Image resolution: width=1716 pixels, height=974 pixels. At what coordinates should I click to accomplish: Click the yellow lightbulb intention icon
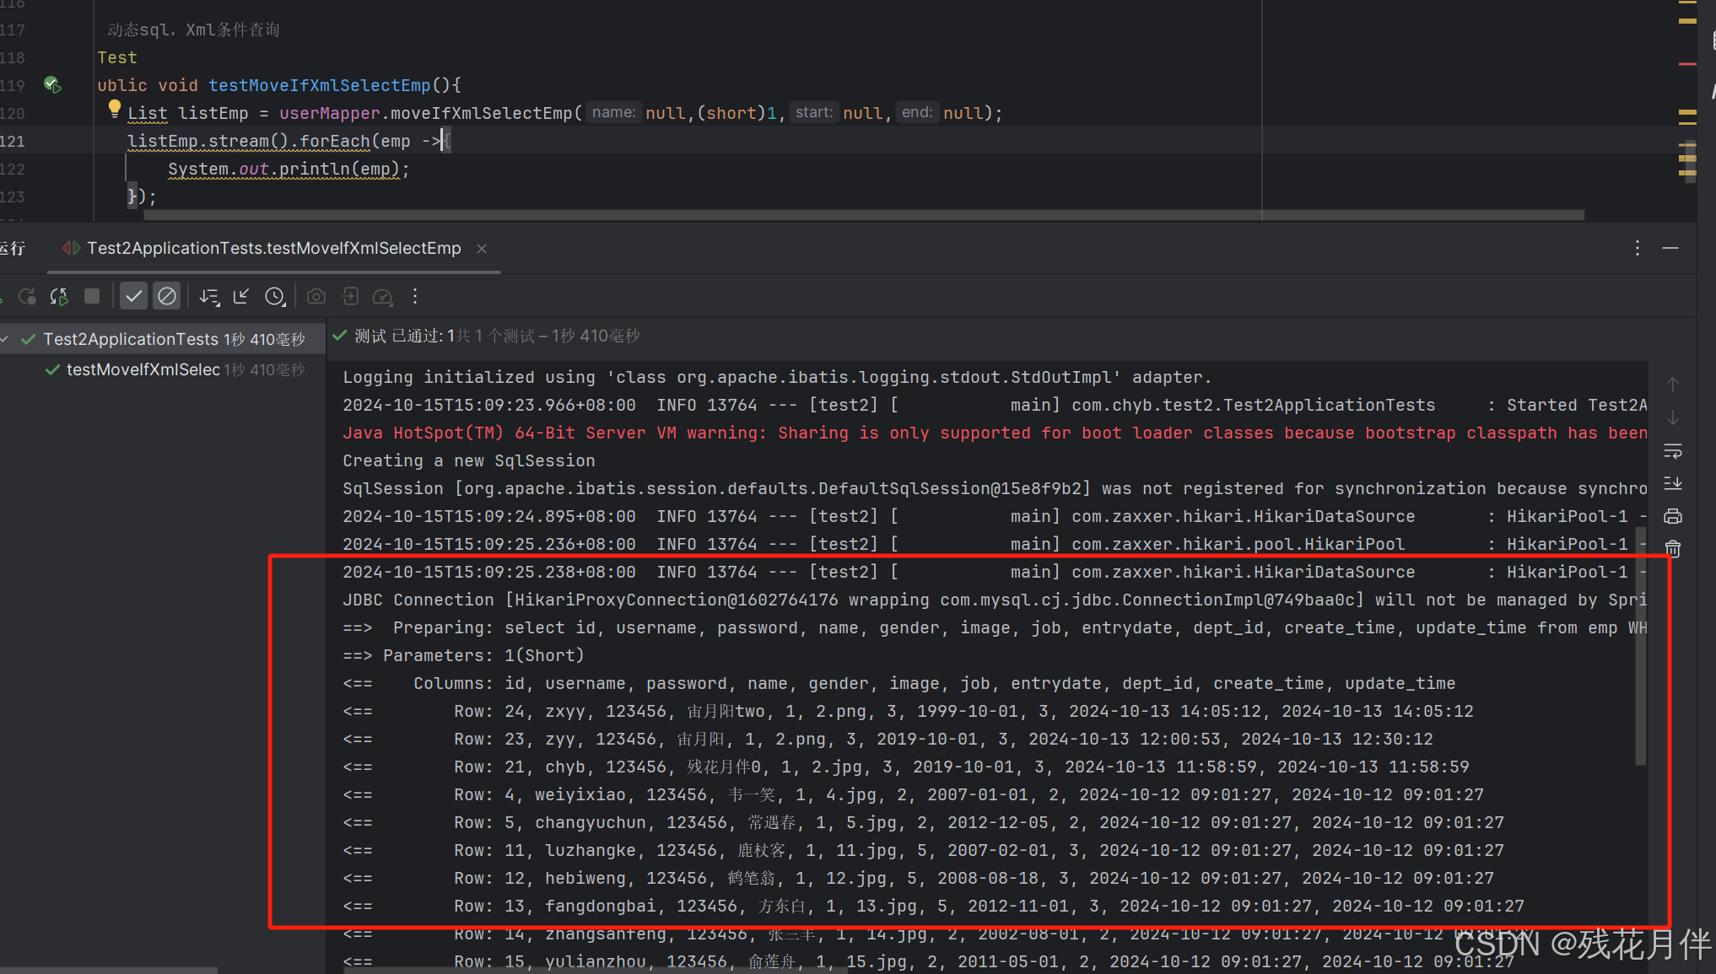(x=115, y=108)
